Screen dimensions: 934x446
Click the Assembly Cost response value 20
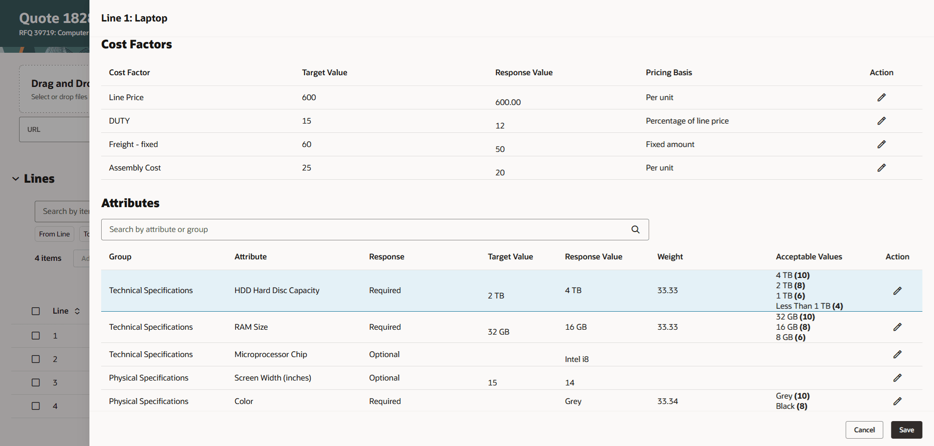[500, 172]
